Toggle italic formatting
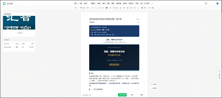The width and height of the screenshot is (222, 98). tap(95, 8)
